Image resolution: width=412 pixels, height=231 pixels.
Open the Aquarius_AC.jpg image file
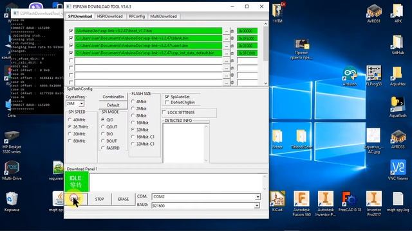pyautogui.click(x=373, y=140)
